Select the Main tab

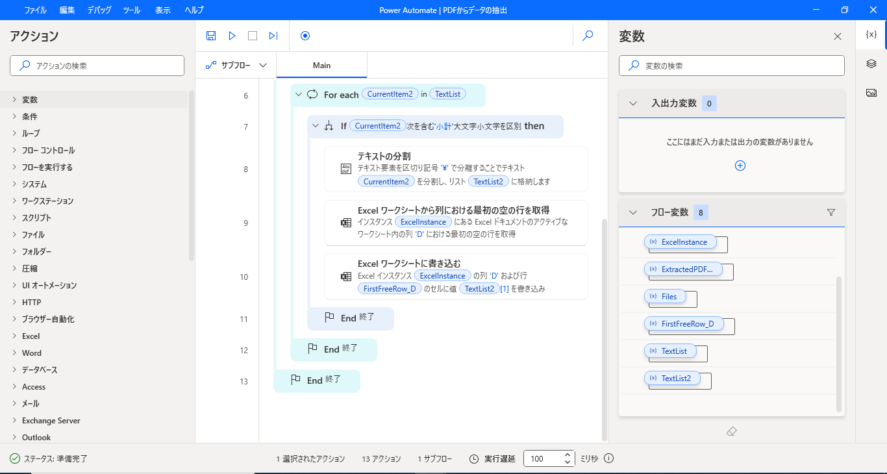tap(321, 65)
